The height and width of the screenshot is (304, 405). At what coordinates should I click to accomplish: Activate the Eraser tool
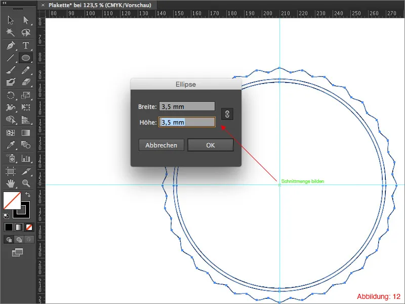pos(26,82)
